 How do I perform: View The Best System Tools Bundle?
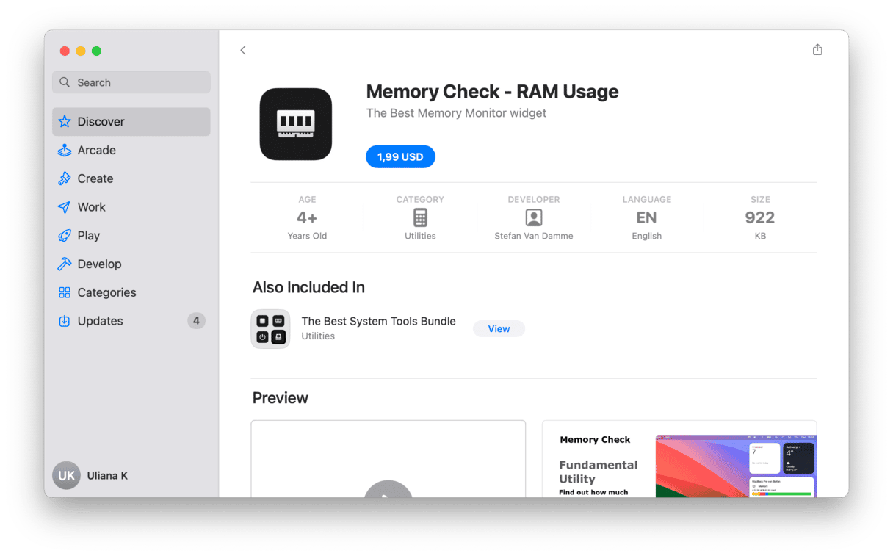click(x=499, y=329)
